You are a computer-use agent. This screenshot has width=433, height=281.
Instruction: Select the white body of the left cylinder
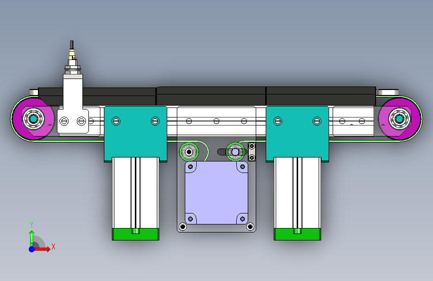point(135,193)
